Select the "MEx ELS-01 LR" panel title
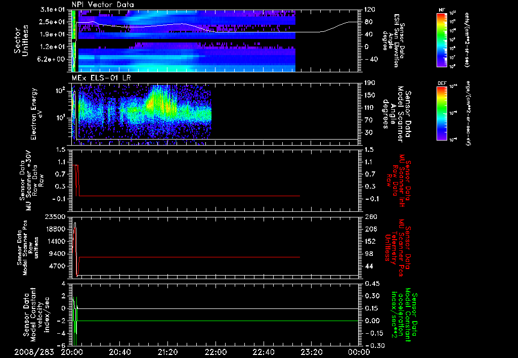The width and height of the screenshot is (518, 358). tap(101, 78)
